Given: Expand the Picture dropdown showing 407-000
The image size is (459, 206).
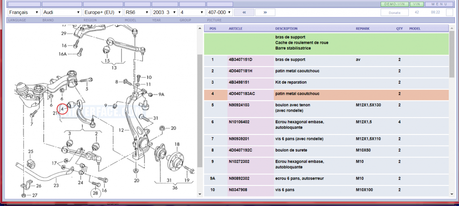Looking at the screenshot, I should click(x=220, y=12).
